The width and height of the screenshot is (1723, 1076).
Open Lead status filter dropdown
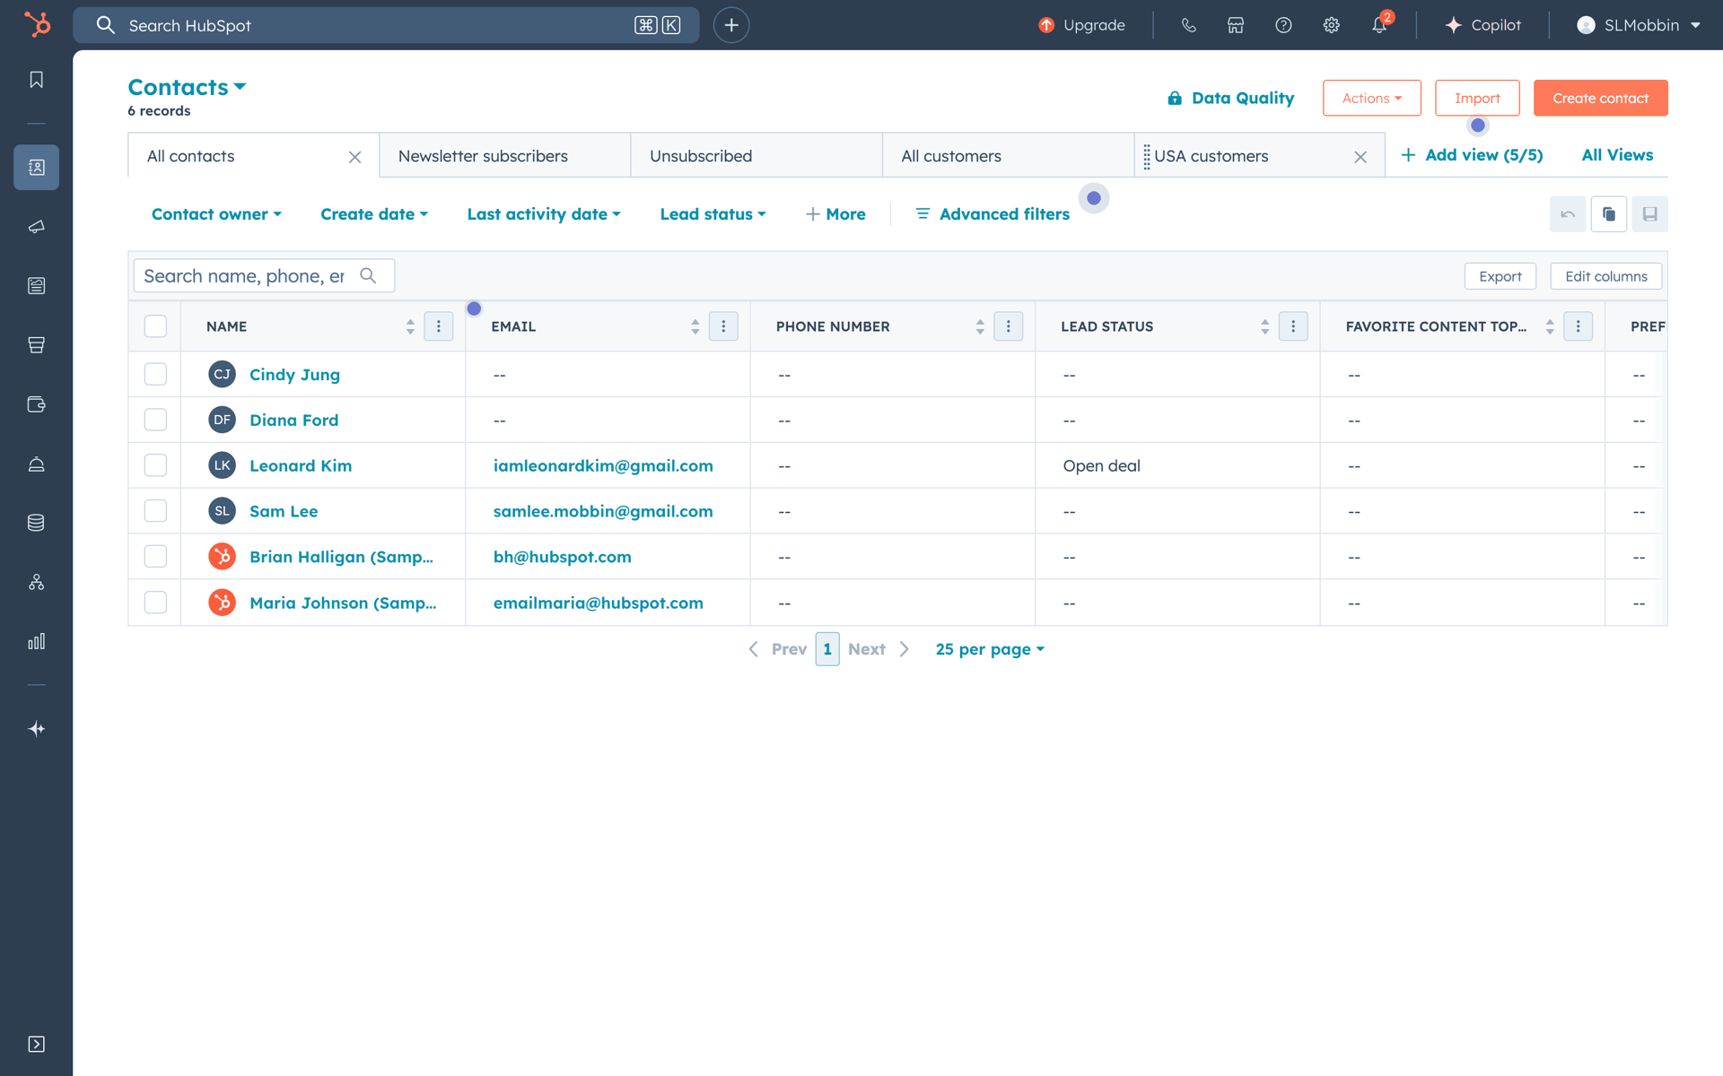click(x=713, y=214)
